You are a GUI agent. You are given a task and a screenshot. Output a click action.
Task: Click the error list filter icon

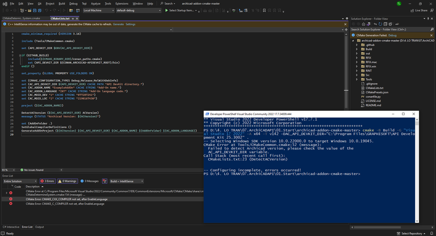[x=105, y=181]
